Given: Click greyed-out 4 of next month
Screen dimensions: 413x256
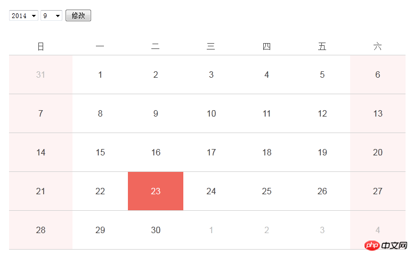Looking at the screenshot, I should 378,230.
